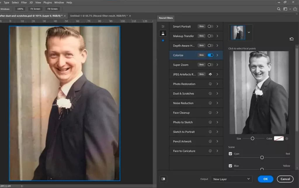Select the Pencil Artwork filter row
299x188 pixels.
[196, 141]
